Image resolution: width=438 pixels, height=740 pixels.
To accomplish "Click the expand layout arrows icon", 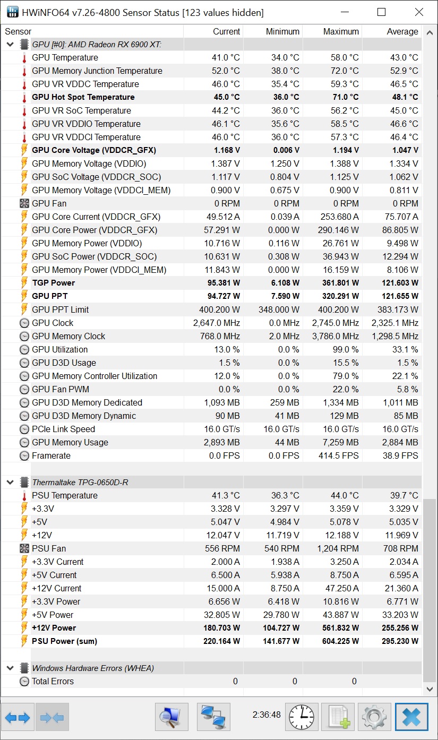I will click(18, 718).
